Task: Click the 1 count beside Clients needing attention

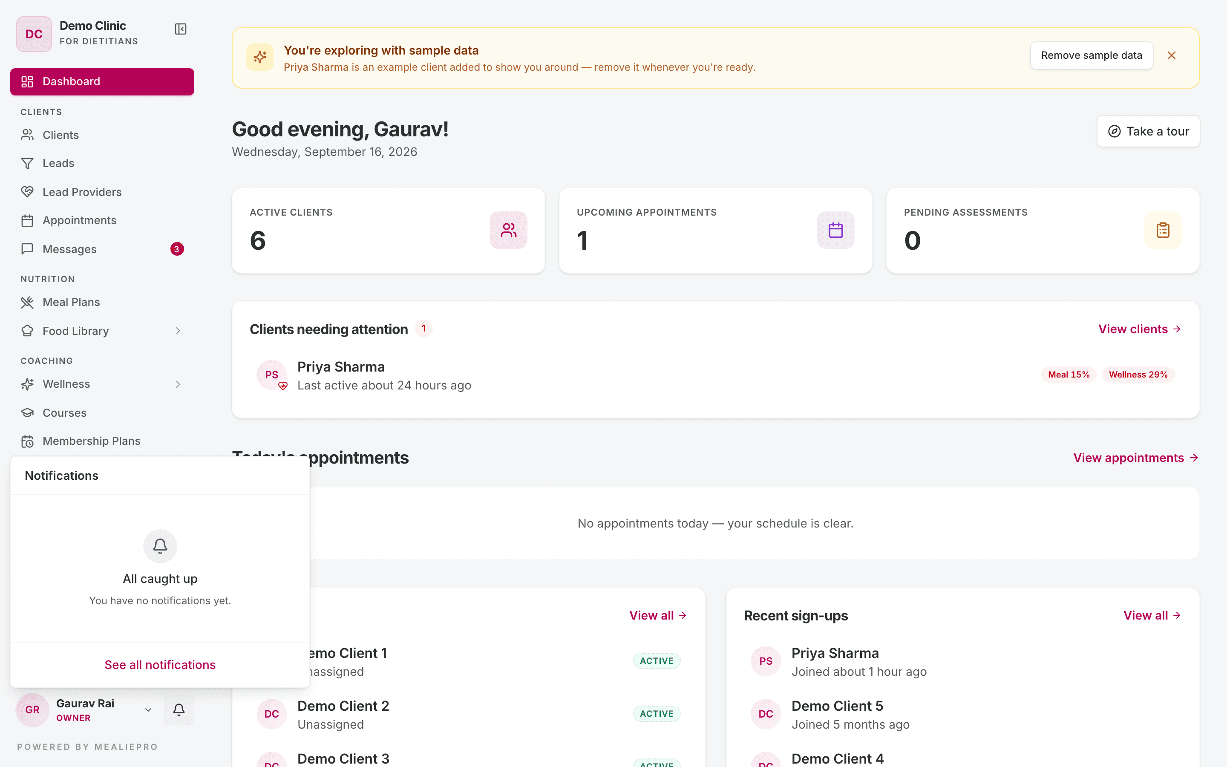Action: pyautogui.click(x=424, y=329)
